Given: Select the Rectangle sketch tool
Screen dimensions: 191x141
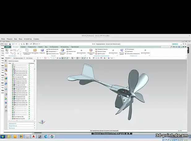Looking at the screenshot, I should (x=15, y=50).
